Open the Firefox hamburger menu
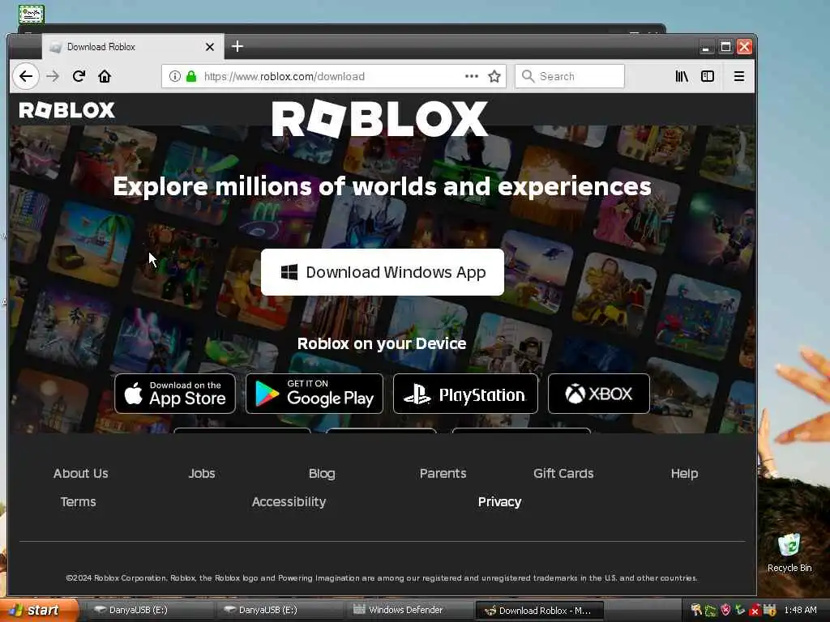Screen dimensions: 830x622 [739, 76]
